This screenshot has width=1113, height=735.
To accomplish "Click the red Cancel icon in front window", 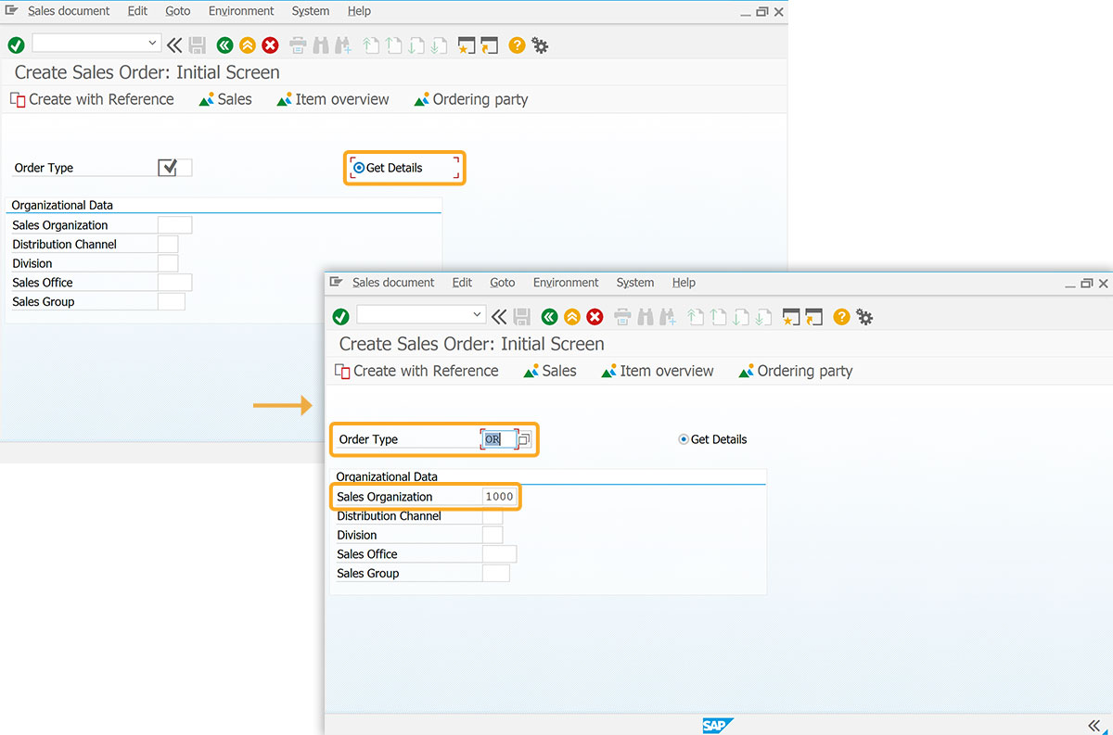I will click(595, 316).
